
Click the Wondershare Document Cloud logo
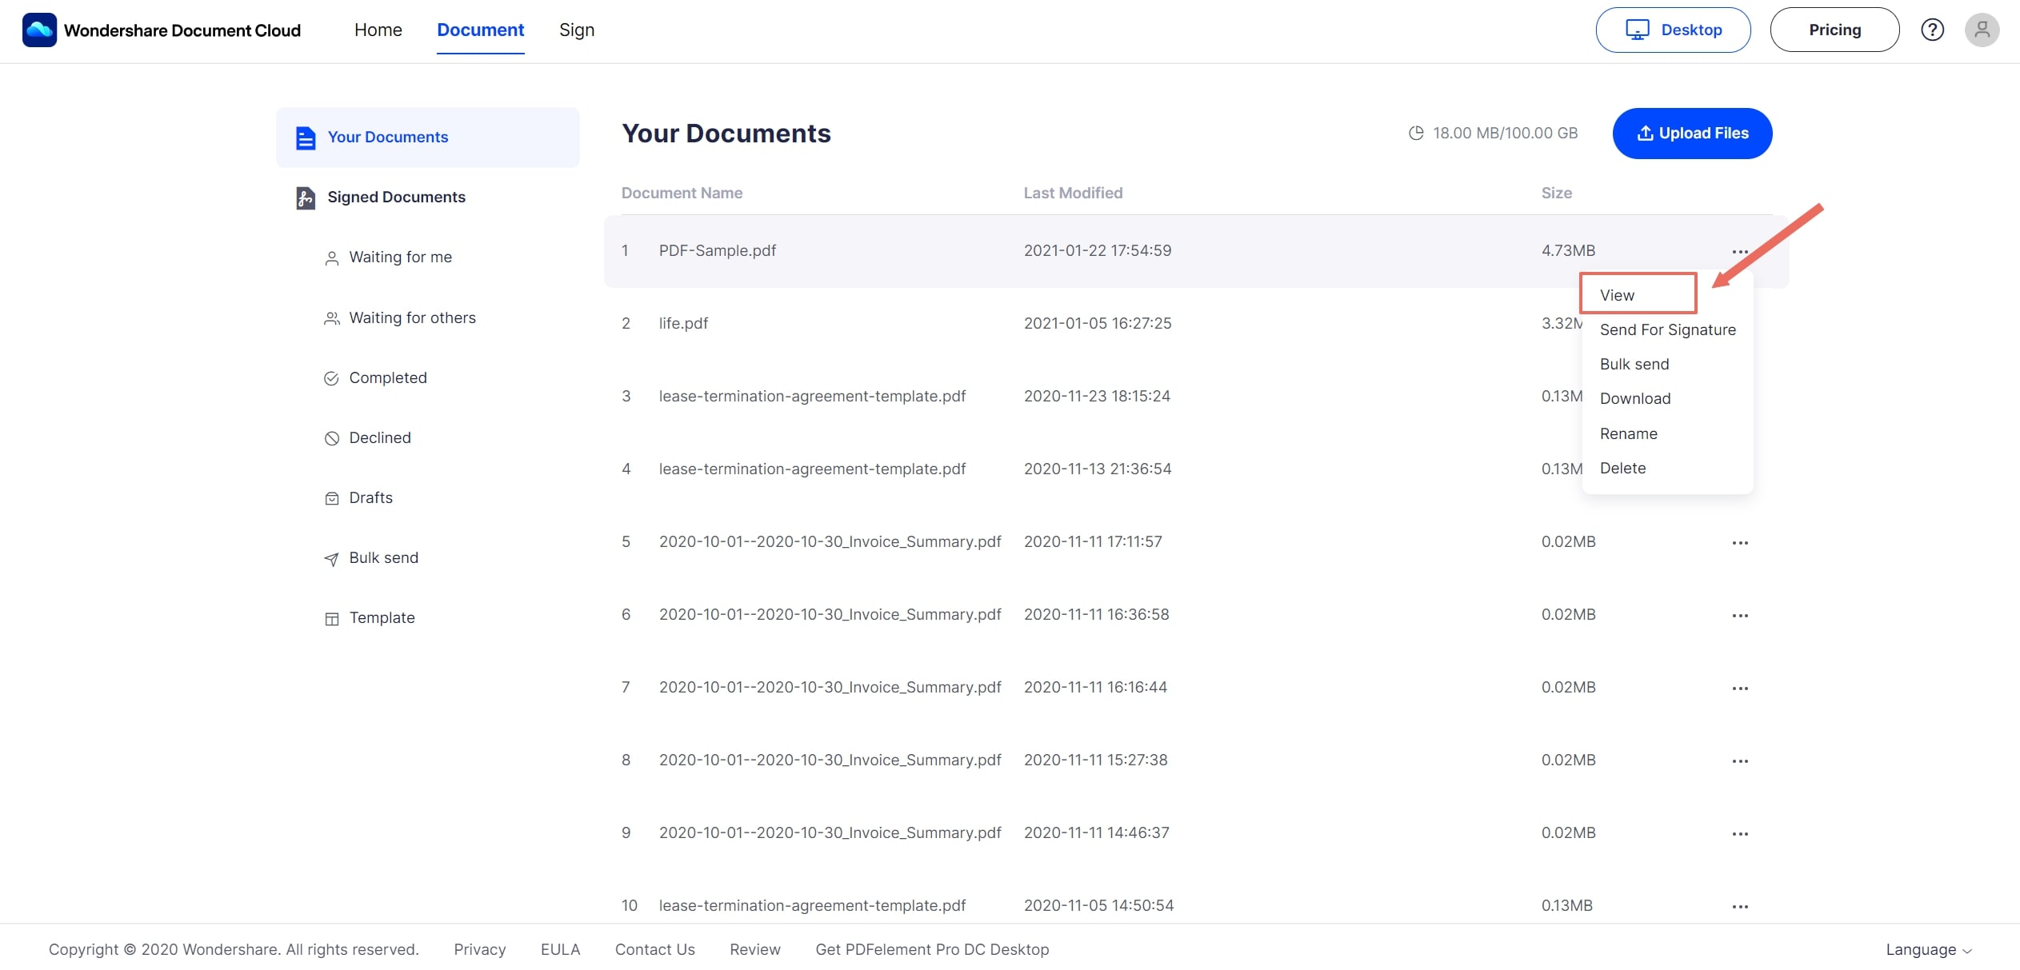(x=40, y=30)
